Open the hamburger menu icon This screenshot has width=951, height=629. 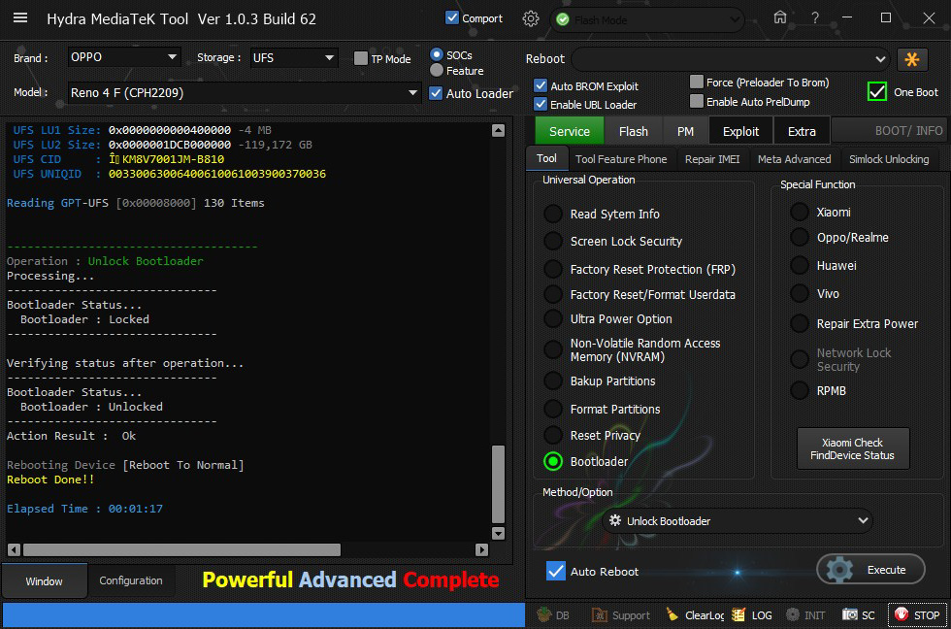[x=20, y=19]
